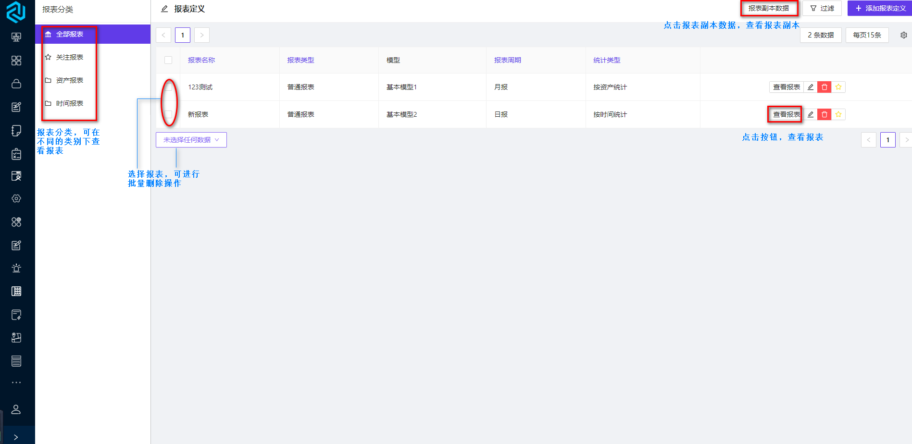This screenshot has width=912, height=444.
Task: Open the 每页15条 page size dropdown
Action: (867, 35)
